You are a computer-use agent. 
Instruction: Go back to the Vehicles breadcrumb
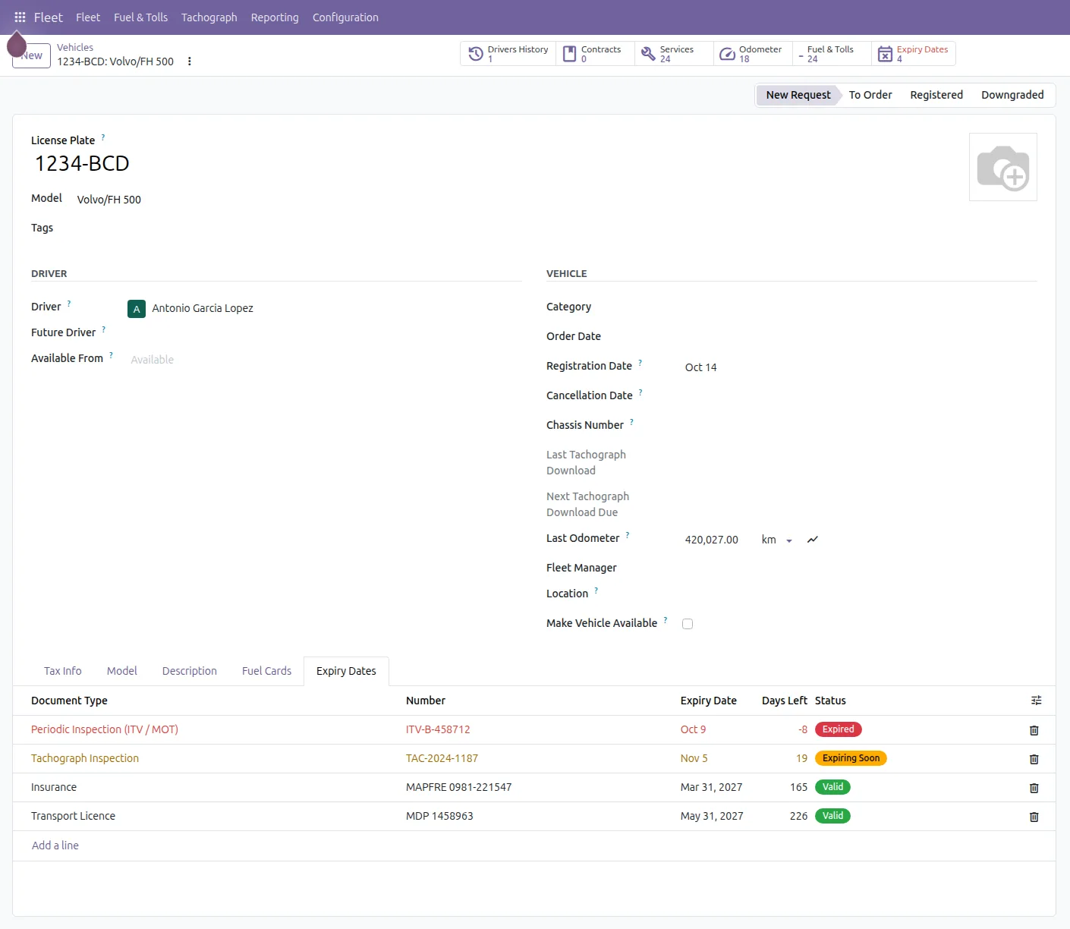75,47
